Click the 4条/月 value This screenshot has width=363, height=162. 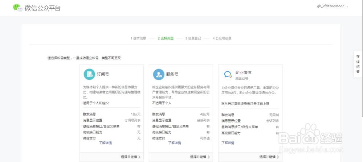click(205, 114)
